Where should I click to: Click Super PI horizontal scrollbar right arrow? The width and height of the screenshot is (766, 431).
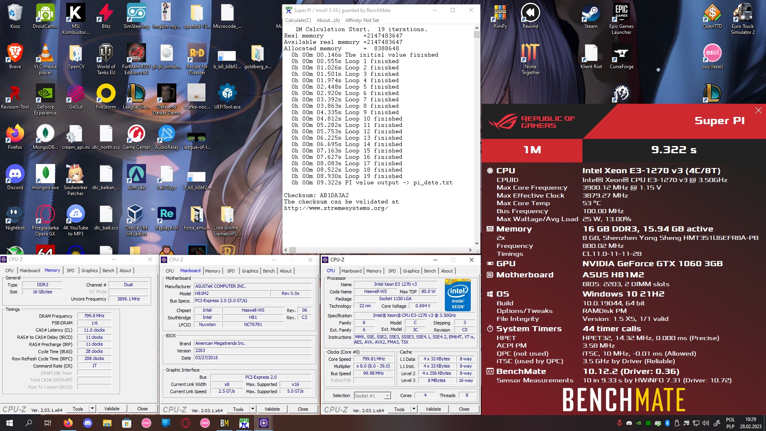pyautogui.click(x=470, y=250)
